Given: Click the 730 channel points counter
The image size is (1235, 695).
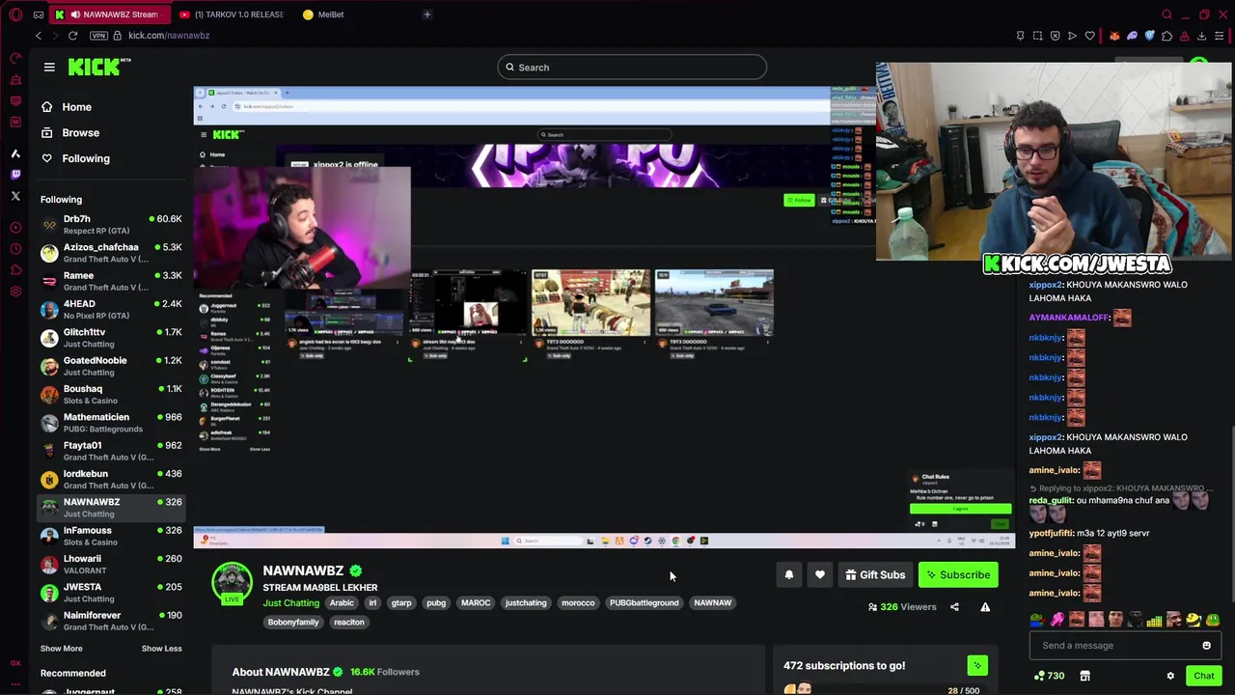Looking at the screenshot, I should tap(1049, 676).
